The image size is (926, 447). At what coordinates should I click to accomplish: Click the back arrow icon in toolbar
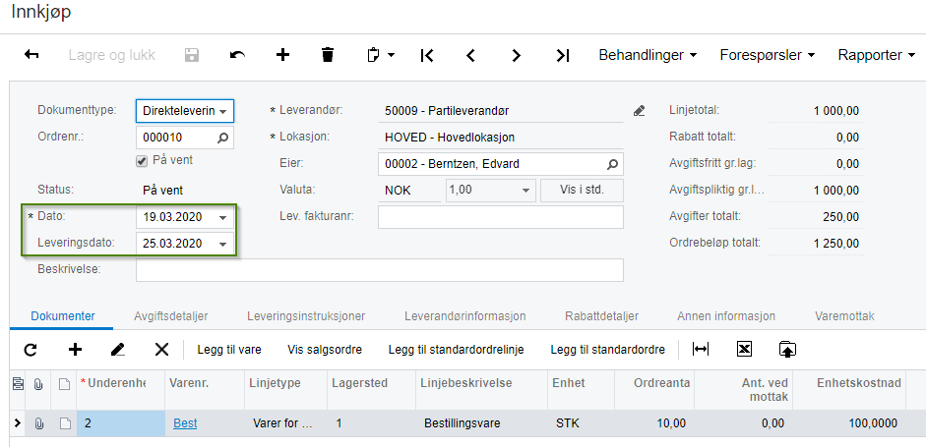[31, 55]
